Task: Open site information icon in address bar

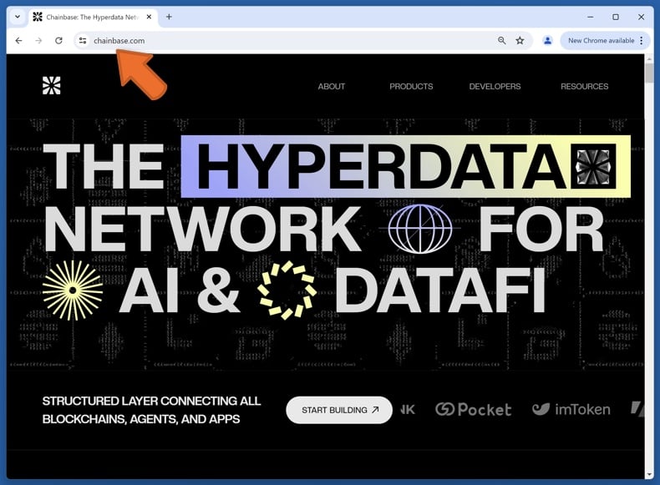Action: click(83, 40)
